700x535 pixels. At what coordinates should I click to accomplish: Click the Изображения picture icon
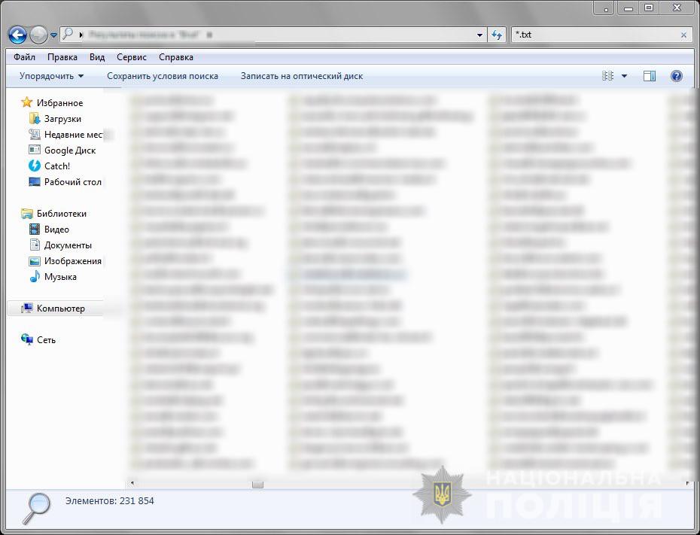35,261
